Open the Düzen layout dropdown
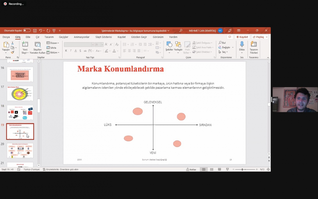The image size is (318, 199). tap(53, 43)
